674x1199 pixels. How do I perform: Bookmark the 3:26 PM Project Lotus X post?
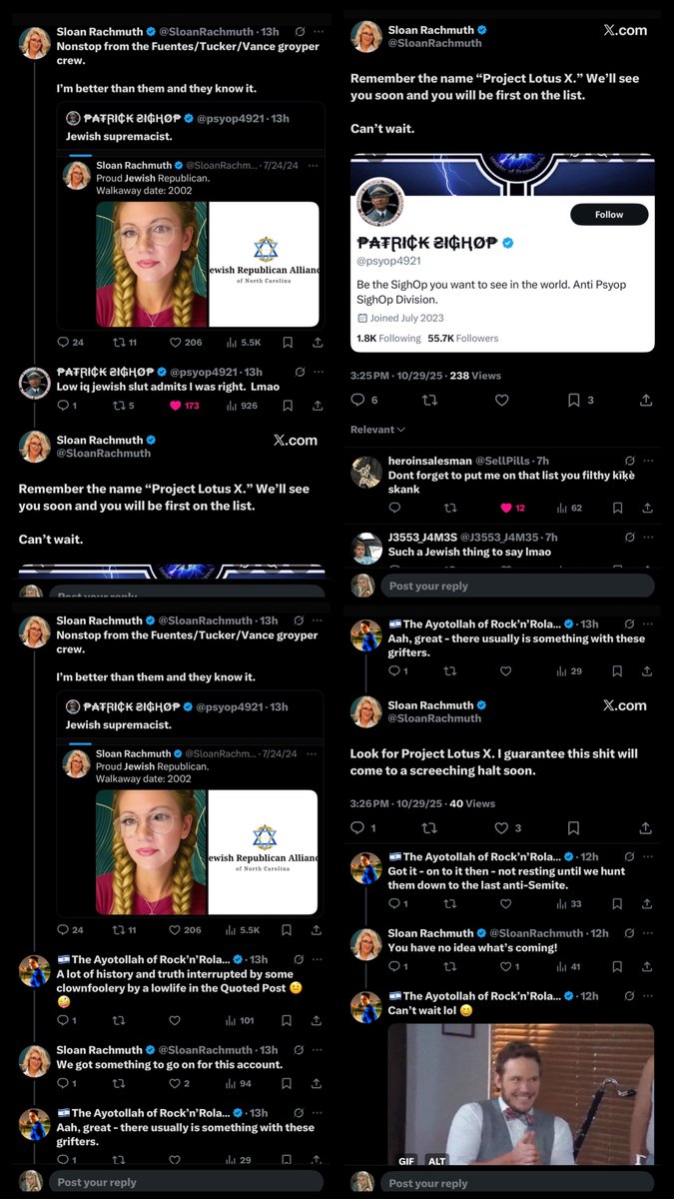[573, 828]
